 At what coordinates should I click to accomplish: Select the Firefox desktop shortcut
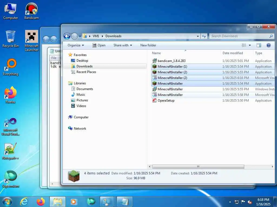tap(11, 95)
